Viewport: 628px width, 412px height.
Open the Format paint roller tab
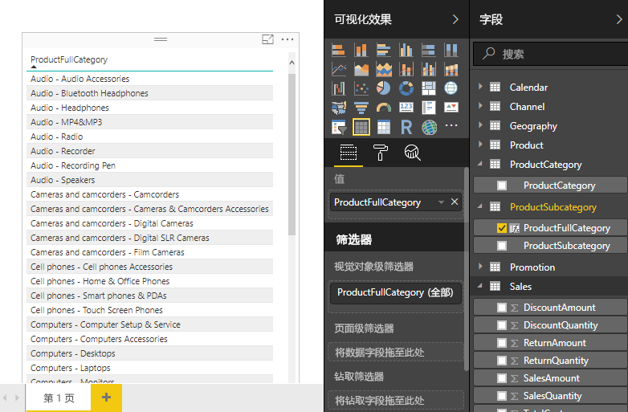380,153
